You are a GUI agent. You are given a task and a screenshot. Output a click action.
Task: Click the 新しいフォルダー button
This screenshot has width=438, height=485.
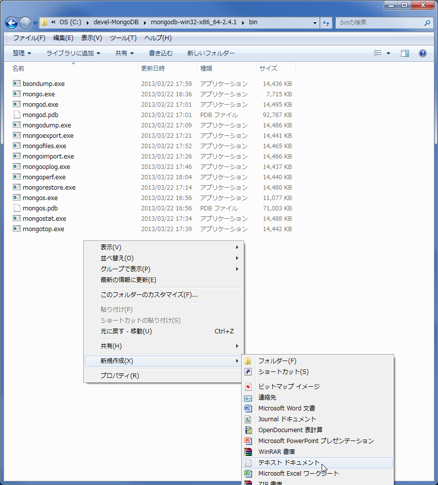(x=211, y=53)
